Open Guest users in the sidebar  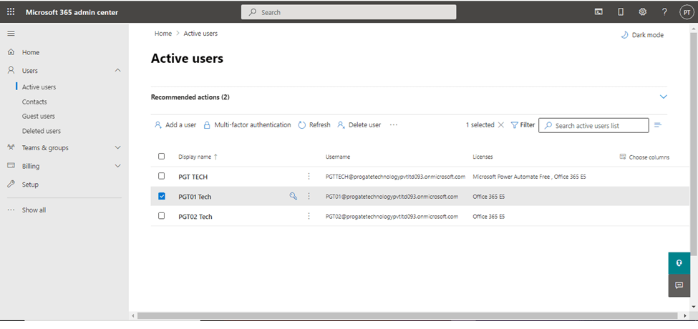(x=38, y=116)
